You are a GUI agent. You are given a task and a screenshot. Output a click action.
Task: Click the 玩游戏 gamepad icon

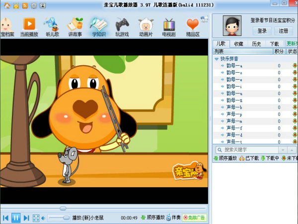(122, 26)
